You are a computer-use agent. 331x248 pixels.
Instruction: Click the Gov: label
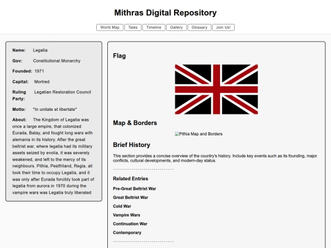tap(17, 61)
